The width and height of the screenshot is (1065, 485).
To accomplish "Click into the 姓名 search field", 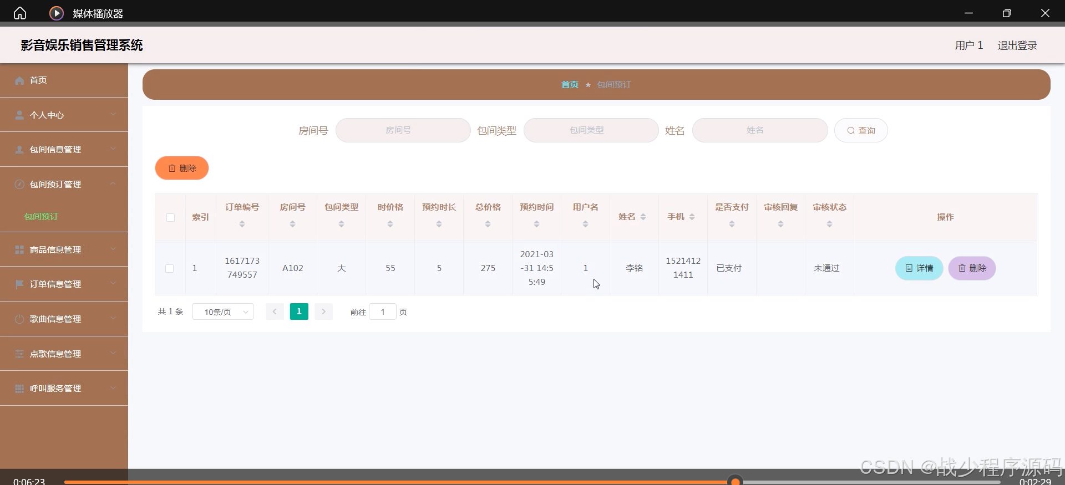I will [760, 130].
